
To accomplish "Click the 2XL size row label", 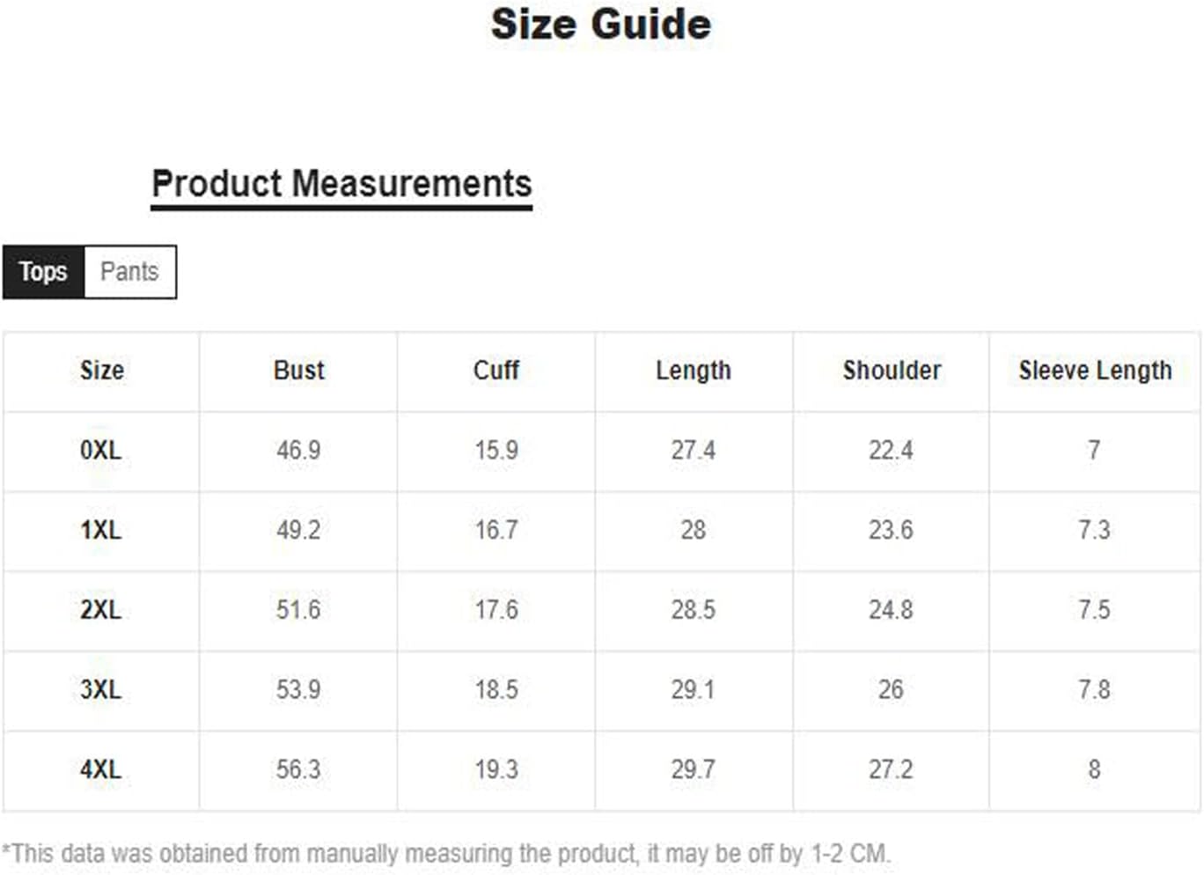I will tap(101, 610).
